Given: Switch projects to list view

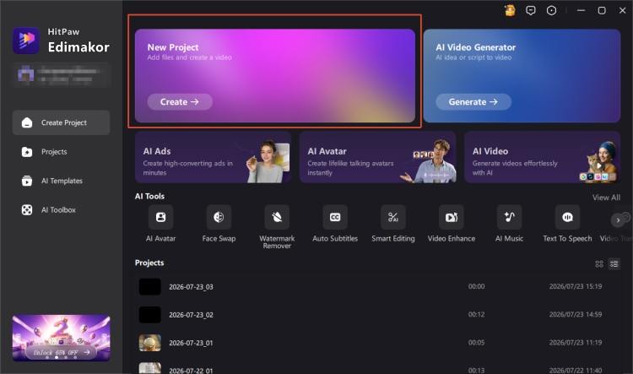Looking at the screenshot, I should click(614, 263).
